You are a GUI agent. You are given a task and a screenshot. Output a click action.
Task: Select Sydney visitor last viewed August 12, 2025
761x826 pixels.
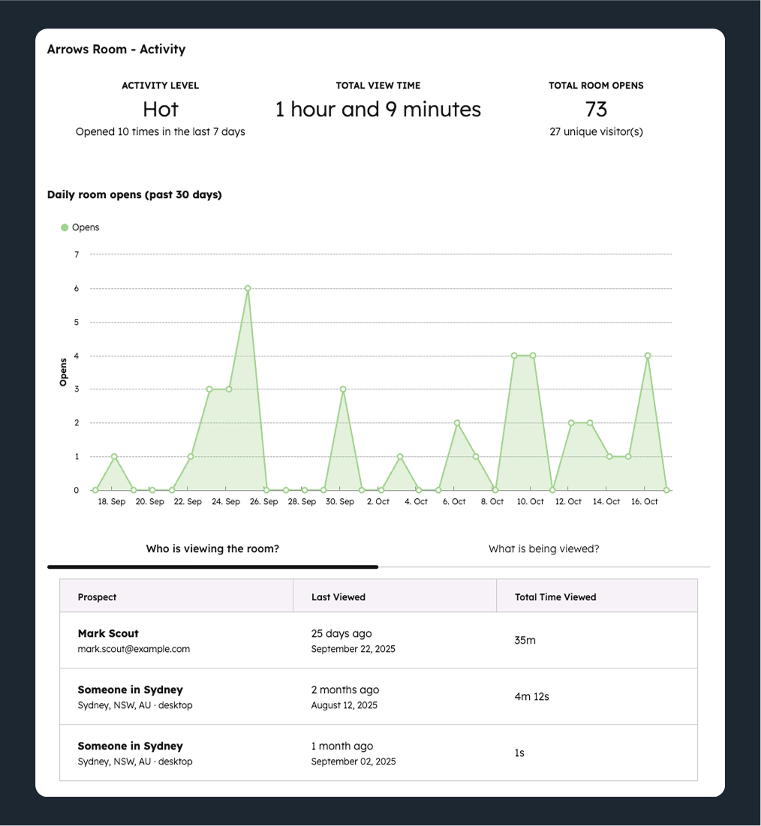[x=131, y=689]
